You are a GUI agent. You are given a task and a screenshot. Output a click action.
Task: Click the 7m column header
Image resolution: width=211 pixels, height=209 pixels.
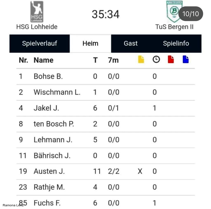pos(113,60)
